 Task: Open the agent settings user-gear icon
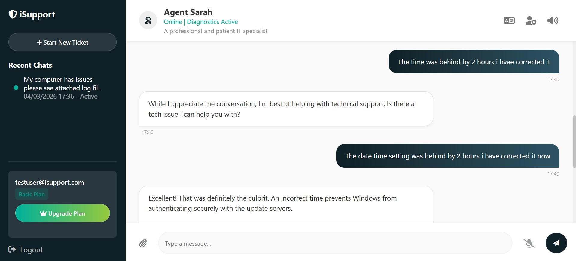click(x=531, y=20)
